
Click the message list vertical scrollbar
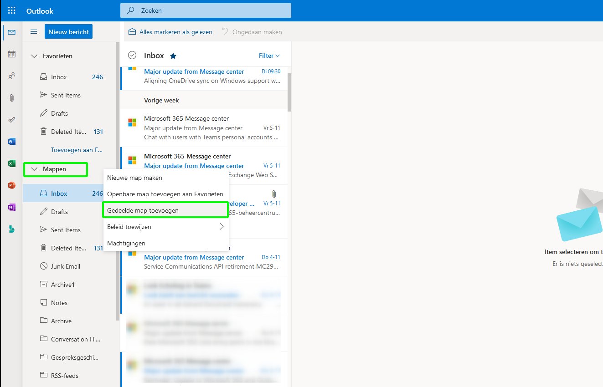click(x=289, y=92)
